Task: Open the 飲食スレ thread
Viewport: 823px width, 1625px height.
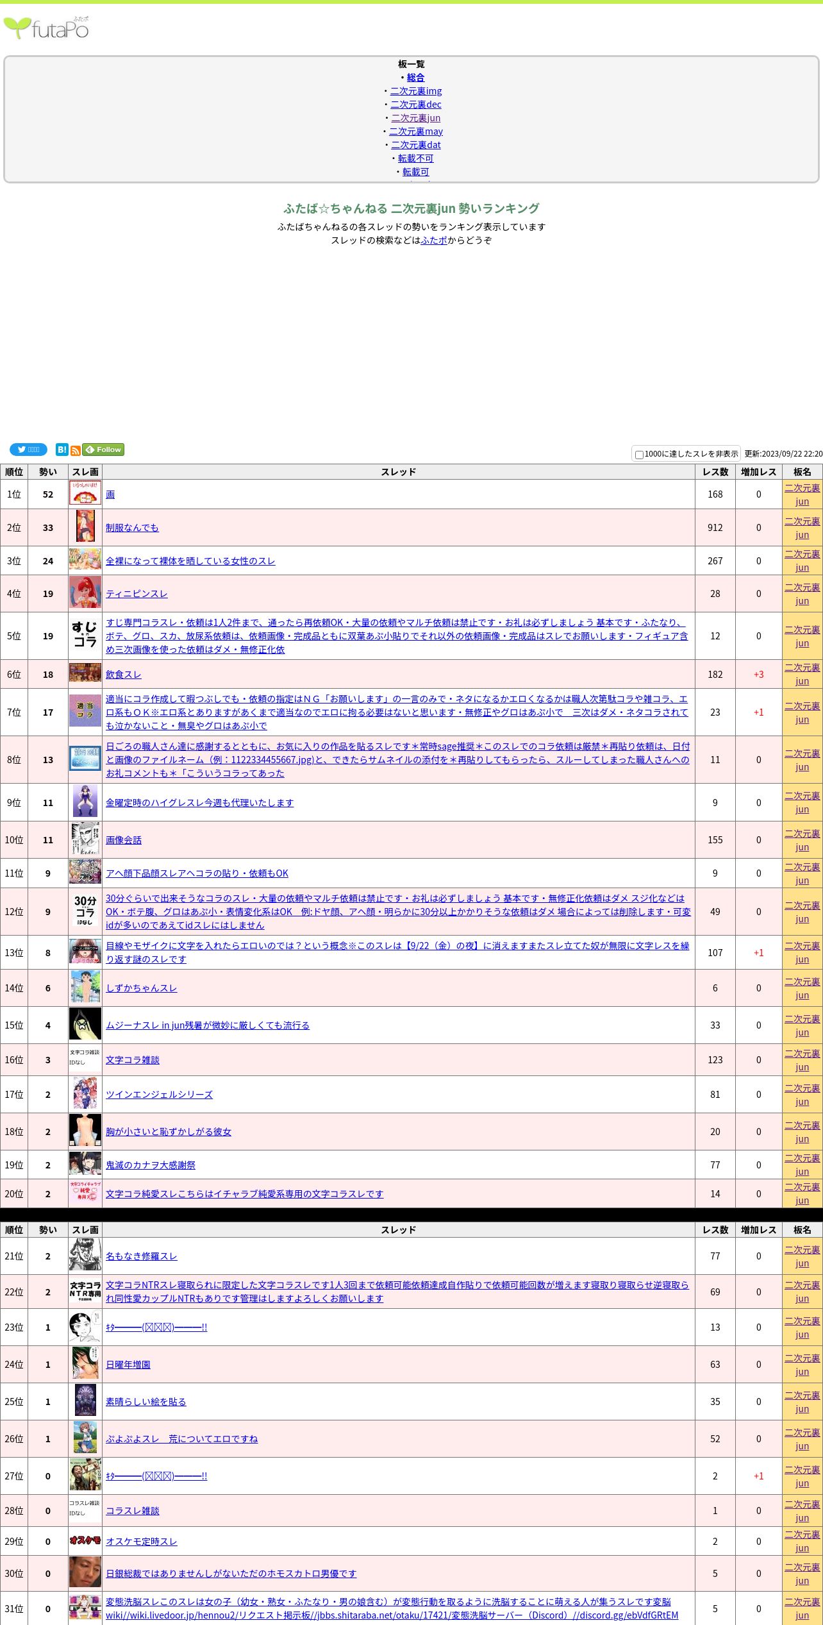Action: (124, 675)
